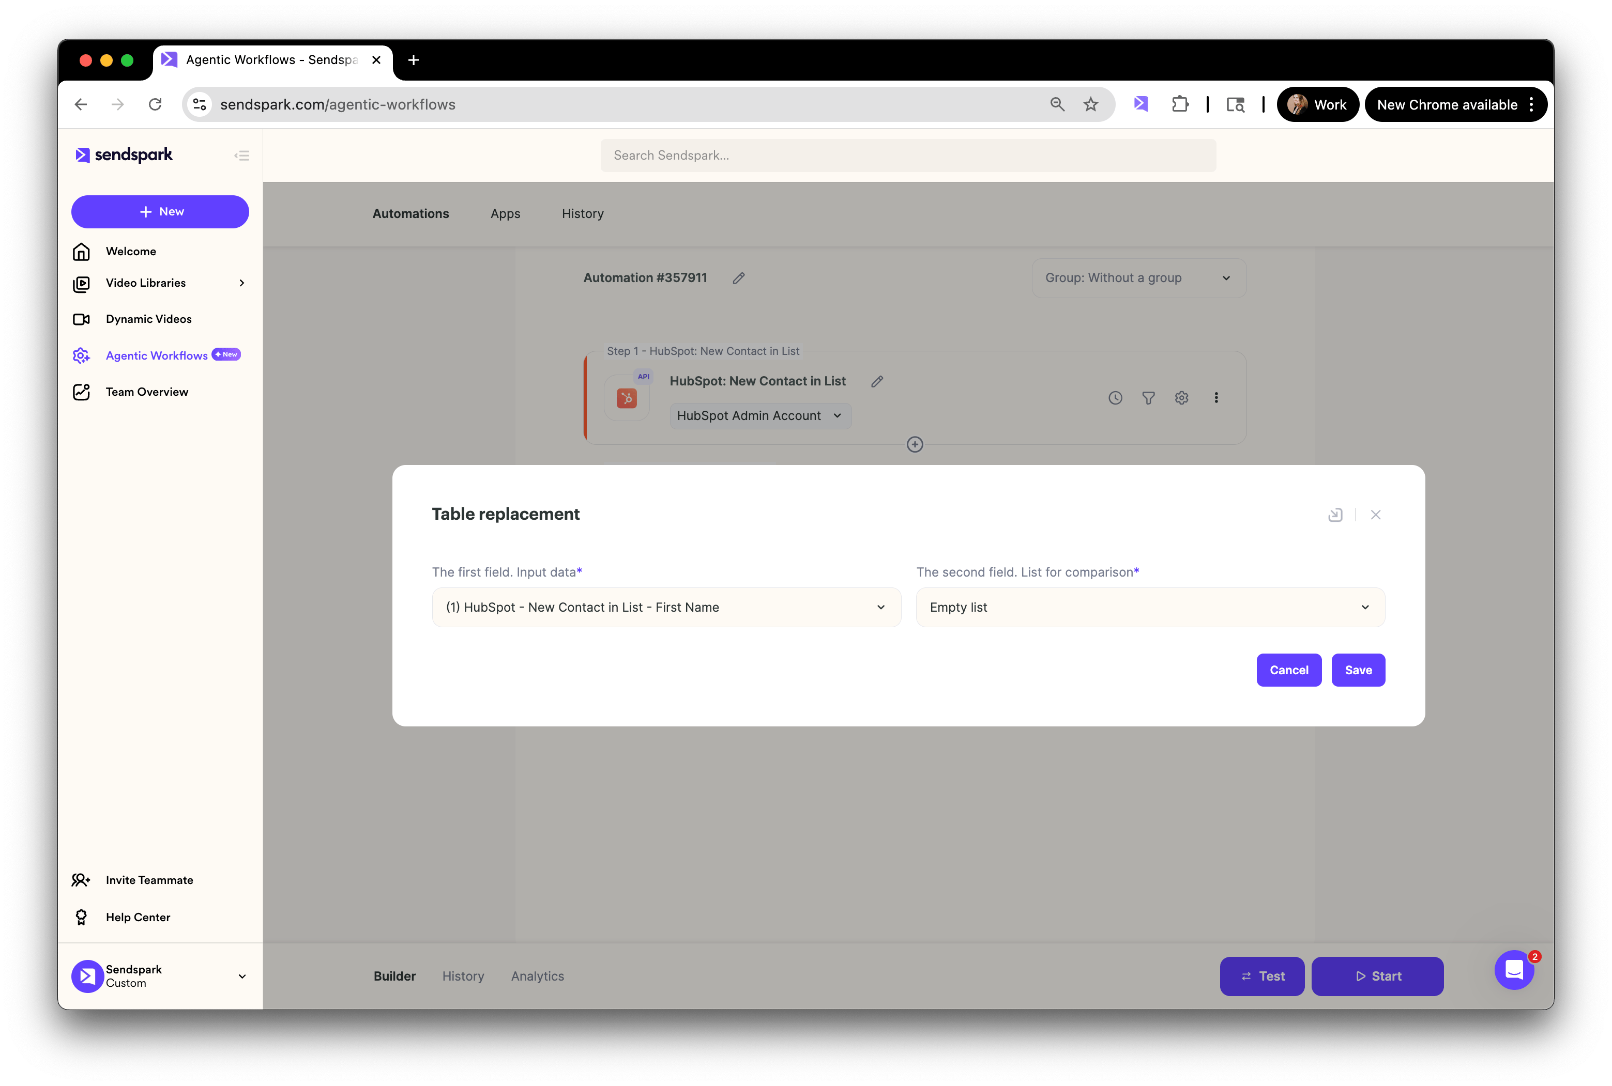
Task: Focus the Search Sendspark field
Action: coord(908,155)
